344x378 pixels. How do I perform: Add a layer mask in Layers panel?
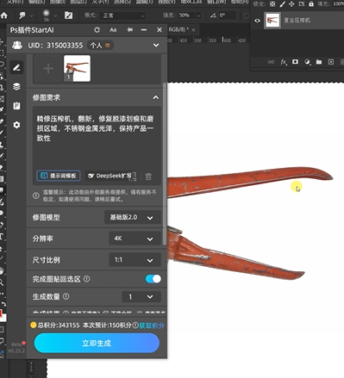click(x=295, y=62)
